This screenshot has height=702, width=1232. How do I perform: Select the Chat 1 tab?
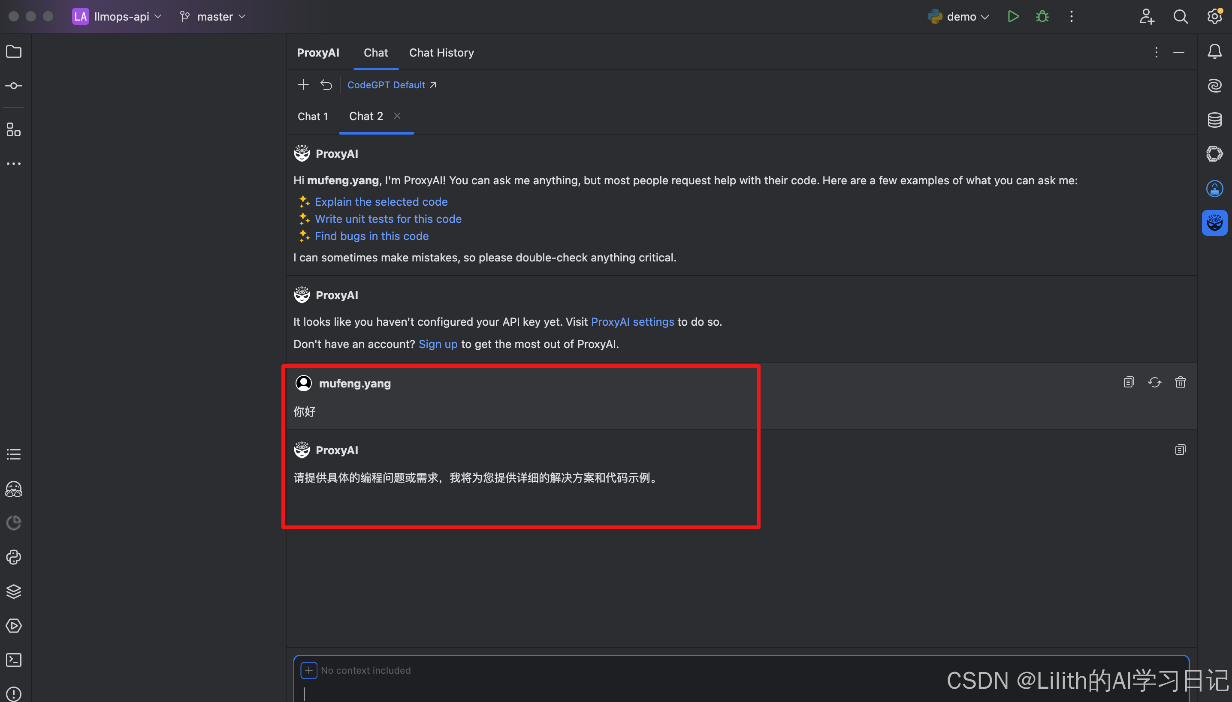pyautogui.click(x=312, y=116)
